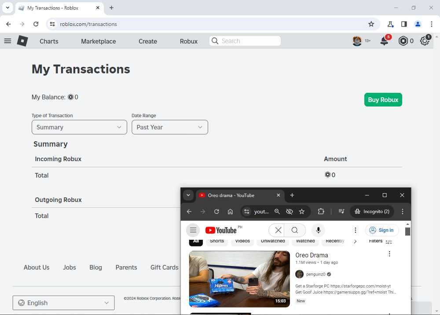Image resolution: width=440 pixels, height=315 pixels.
Task: Click YouTube voice search microphone
Action: (318, 230)
